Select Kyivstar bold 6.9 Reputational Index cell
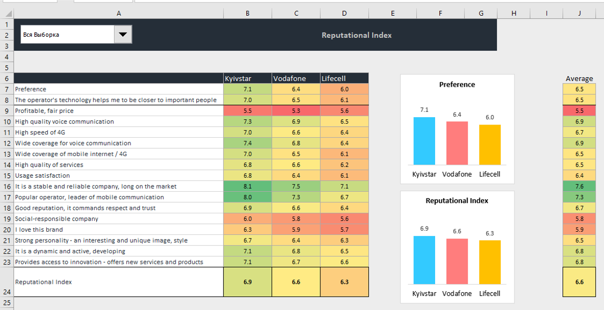 tap(247, 282)
